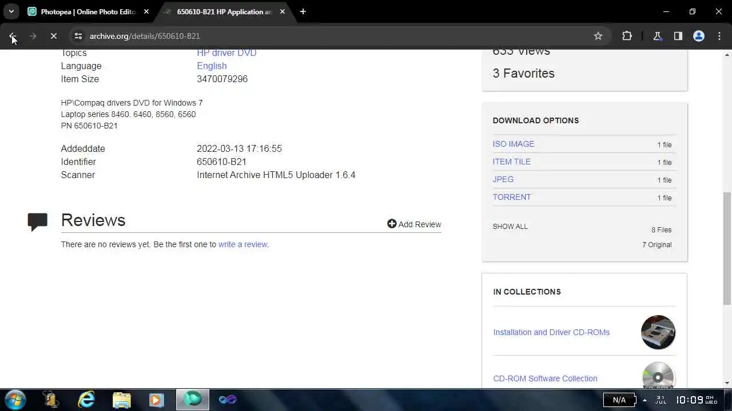Open Windows Media Player in taskbar
The height and width of the screenshot is (411, 732).
pos(156,400)
